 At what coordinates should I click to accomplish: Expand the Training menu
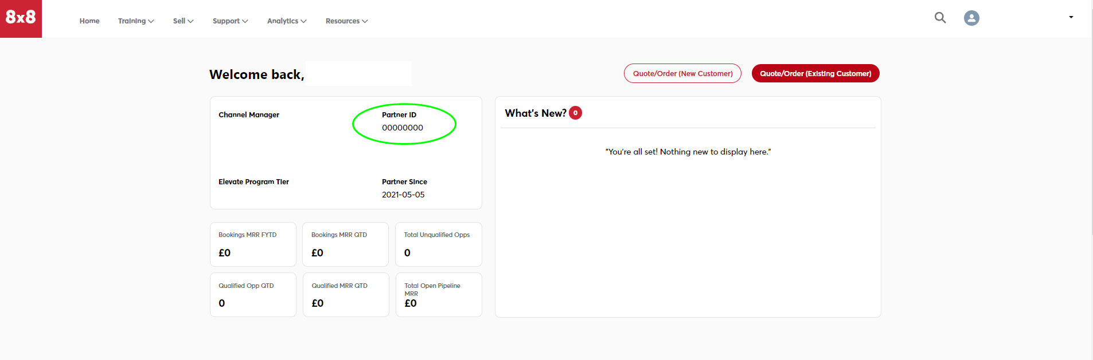(x=136, y=21)
